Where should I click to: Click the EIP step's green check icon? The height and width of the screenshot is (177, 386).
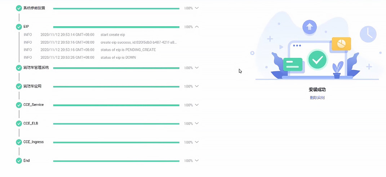click(x=19, y=27)
